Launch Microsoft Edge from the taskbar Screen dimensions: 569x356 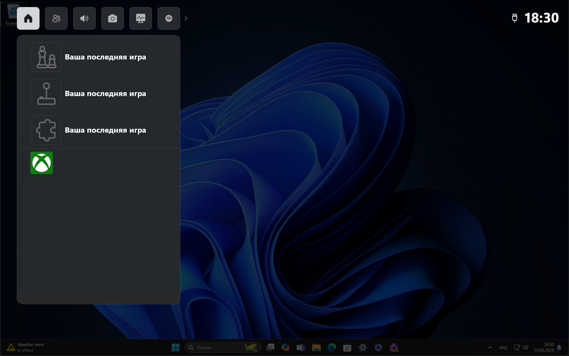coord(332,347)
